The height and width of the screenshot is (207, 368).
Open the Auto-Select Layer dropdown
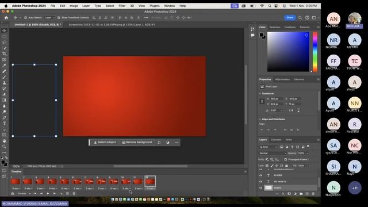pos(49,18)
